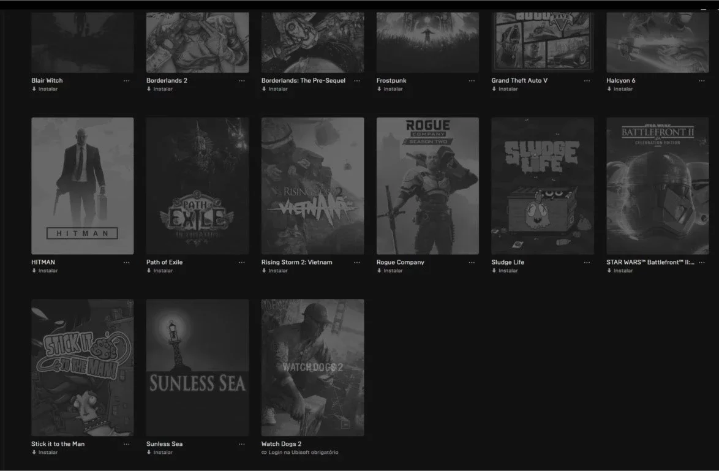Click Instalar under Rising Storm 2: Vietnam
The image size is (719, 471).
pos(274,271)
